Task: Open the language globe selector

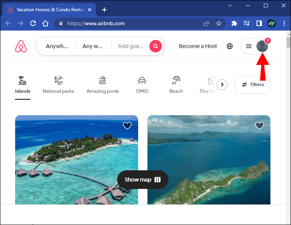Action: point(230,46)
